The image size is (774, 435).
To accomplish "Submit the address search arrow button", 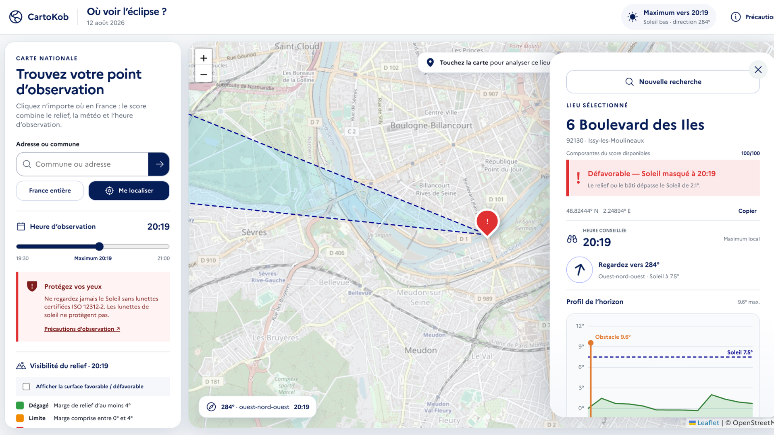I will point(159,164).
